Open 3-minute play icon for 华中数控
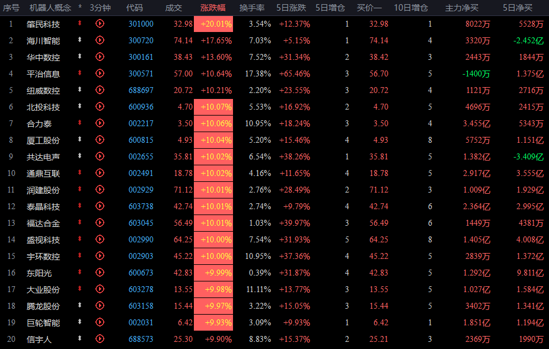This screenshot has height=349, width=549. (100, 57)
